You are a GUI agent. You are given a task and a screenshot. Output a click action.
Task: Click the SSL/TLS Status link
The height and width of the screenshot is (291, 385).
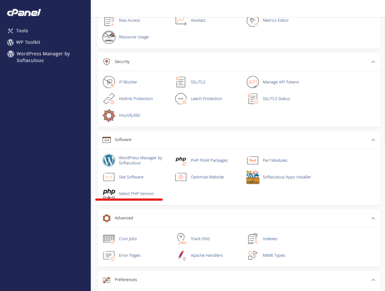point(276,99)
